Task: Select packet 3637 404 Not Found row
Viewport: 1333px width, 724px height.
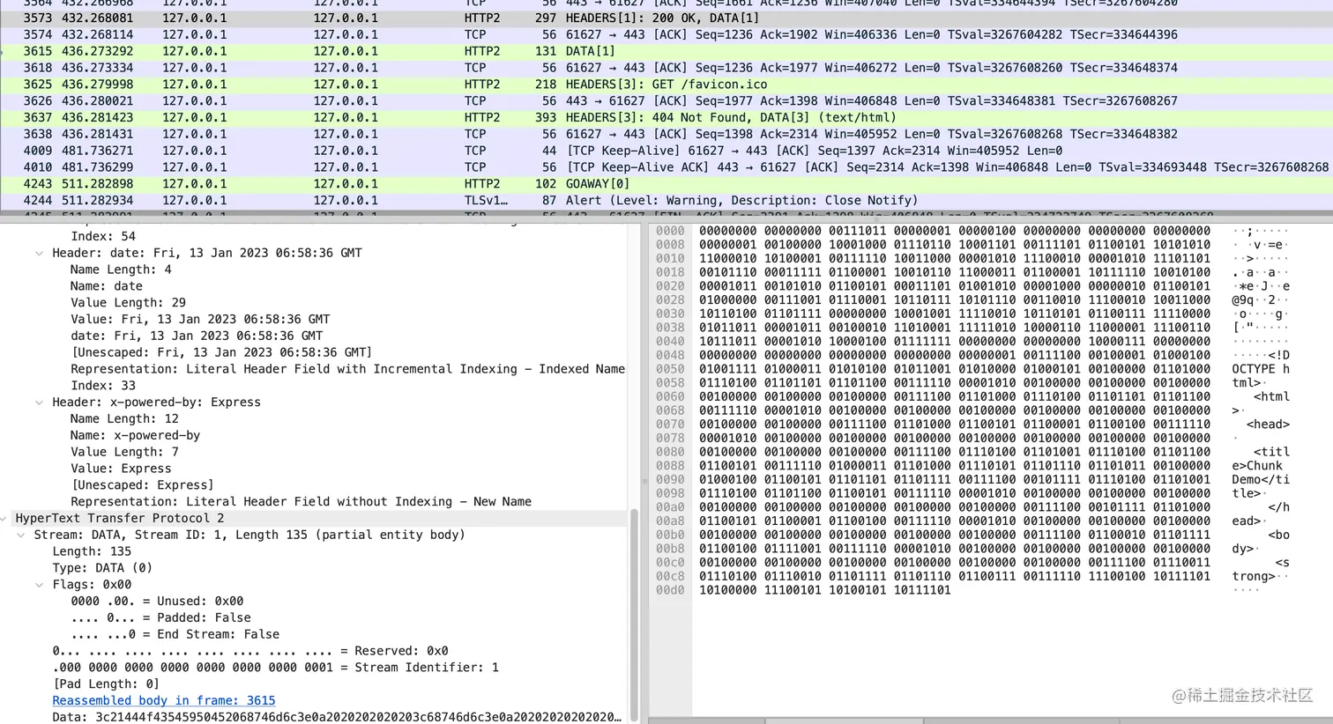Action: (666, 117)
